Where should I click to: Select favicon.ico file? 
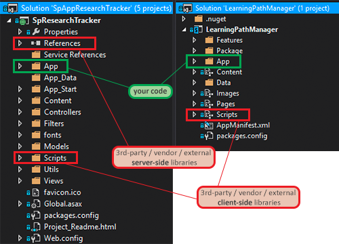[x=62, y=192]
